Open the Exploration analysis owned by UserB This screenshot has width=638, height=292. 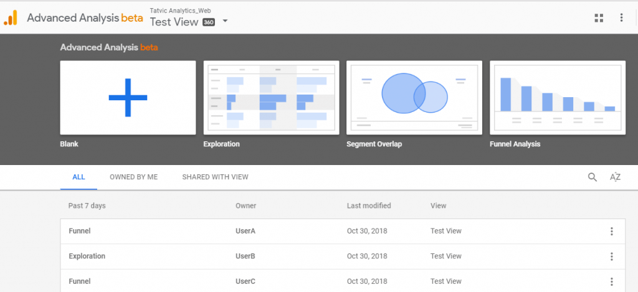click(87, 256)
